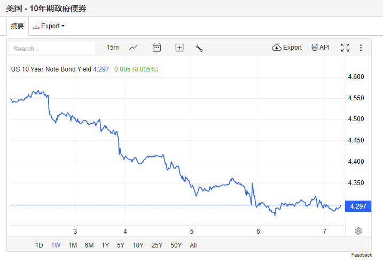
Task: Select the 1D time range
Action: (x=39, y=245)
